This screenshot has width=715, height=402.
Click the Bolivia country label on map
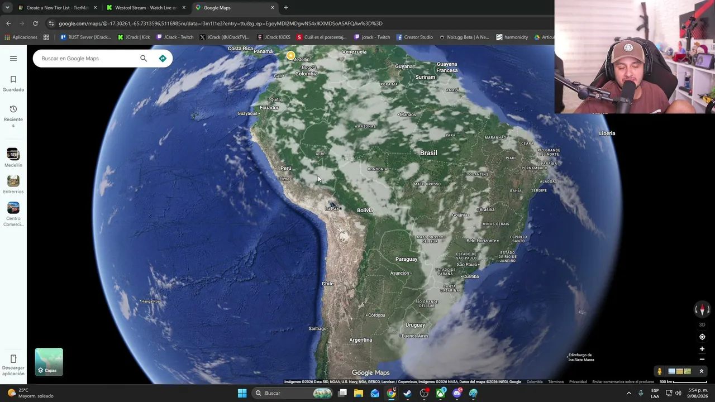[365, 210]
